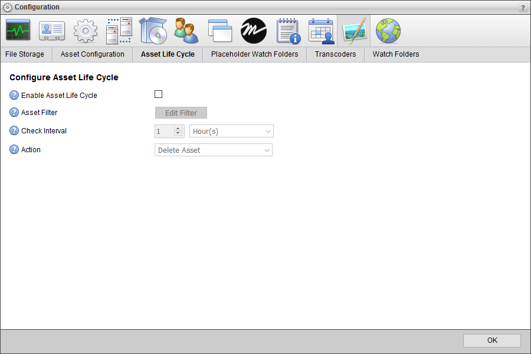Increase the Check Interval value with the stepper

coord(177,128)
